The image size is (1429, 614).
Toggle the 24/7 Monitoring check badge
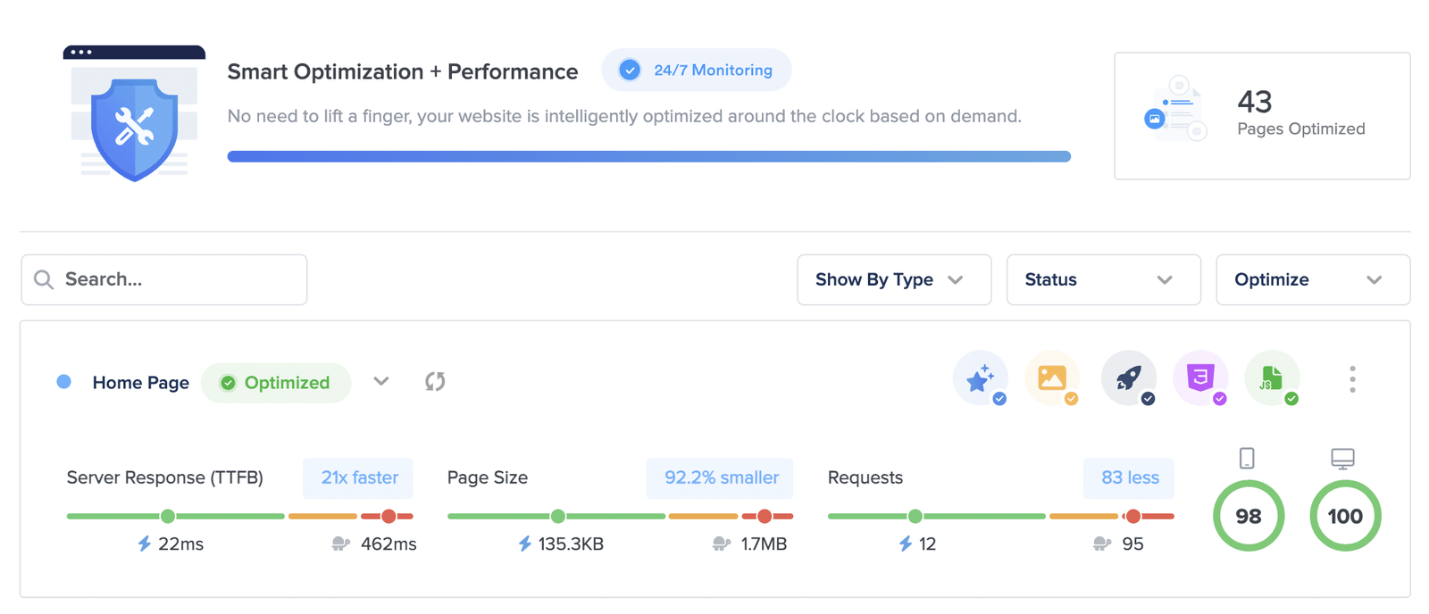pos(630,71)
